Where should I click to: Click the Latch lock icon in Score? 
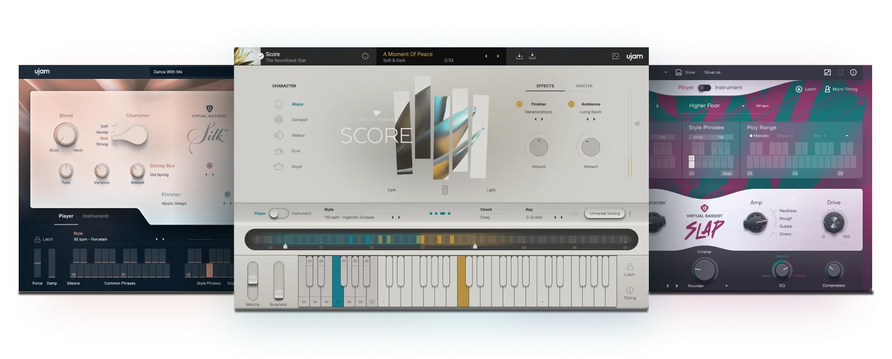630,267
